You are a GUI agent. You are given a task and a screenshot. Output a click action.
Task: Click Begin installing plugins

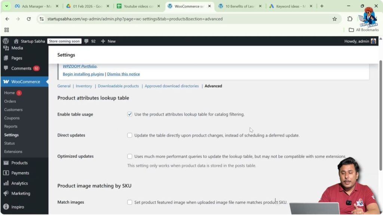83,74
